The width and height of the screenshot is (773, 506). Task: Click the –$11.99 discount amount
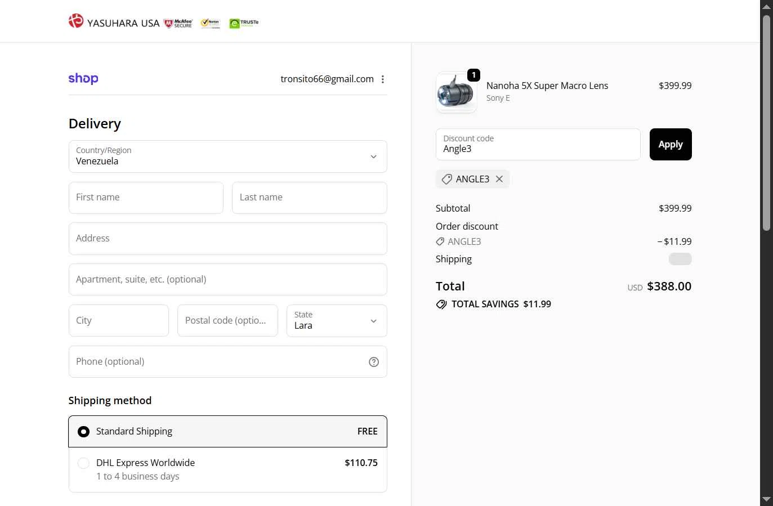674,241
